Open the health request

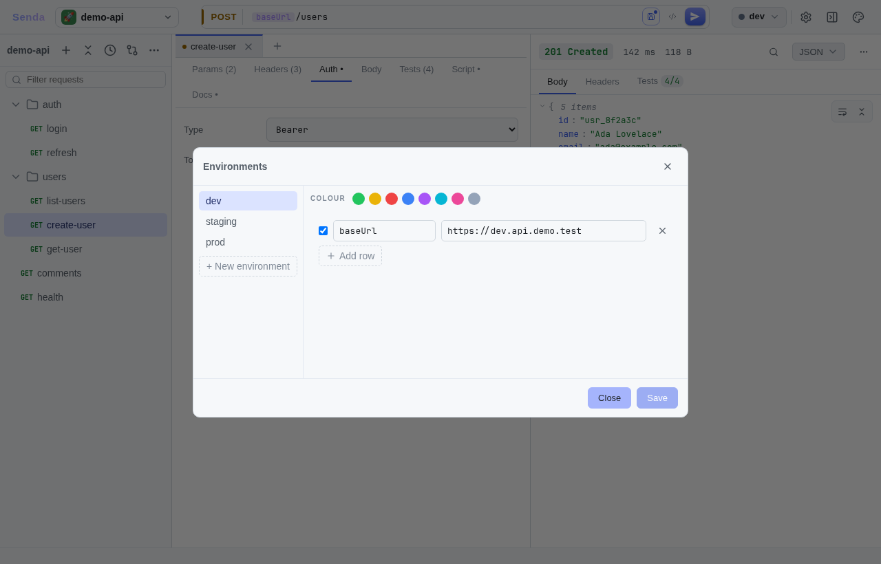(86, 297)
